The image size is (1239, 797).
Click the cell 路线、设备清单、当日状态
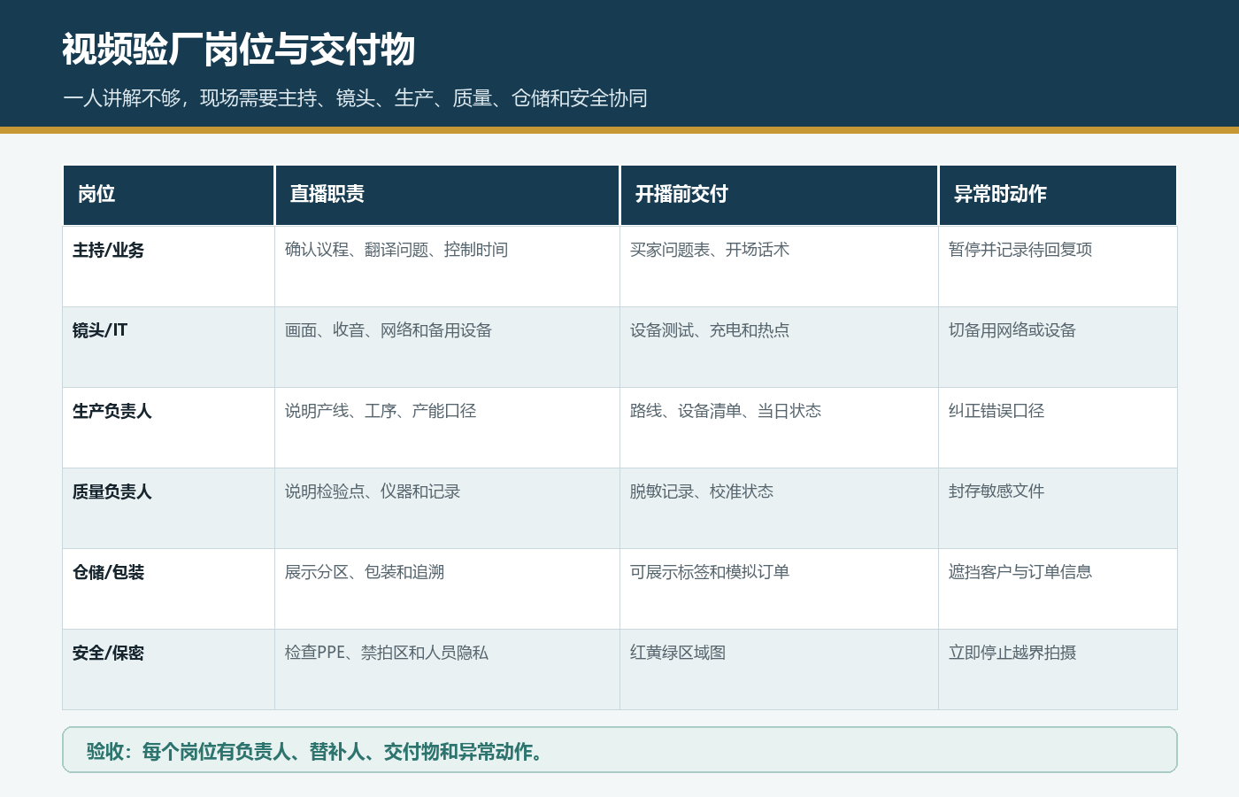pos(779,428)
